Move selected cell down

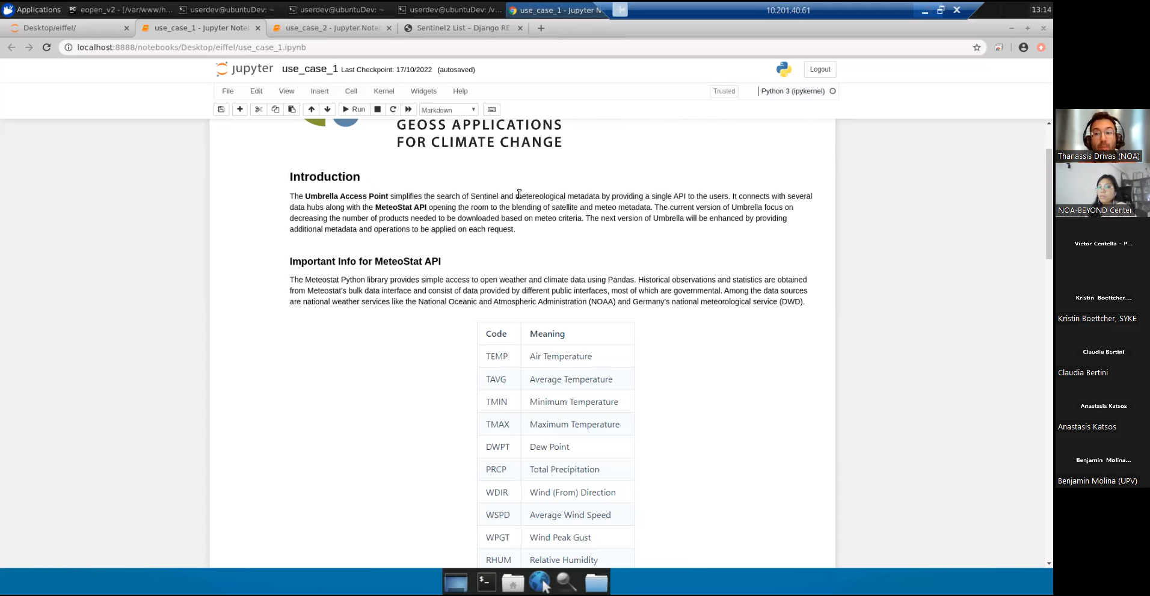click(327, 109)
